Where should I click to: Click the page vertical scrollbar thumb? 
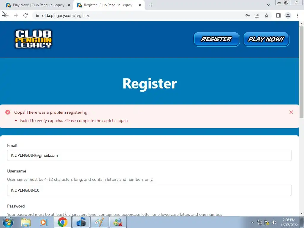[302, 72]
